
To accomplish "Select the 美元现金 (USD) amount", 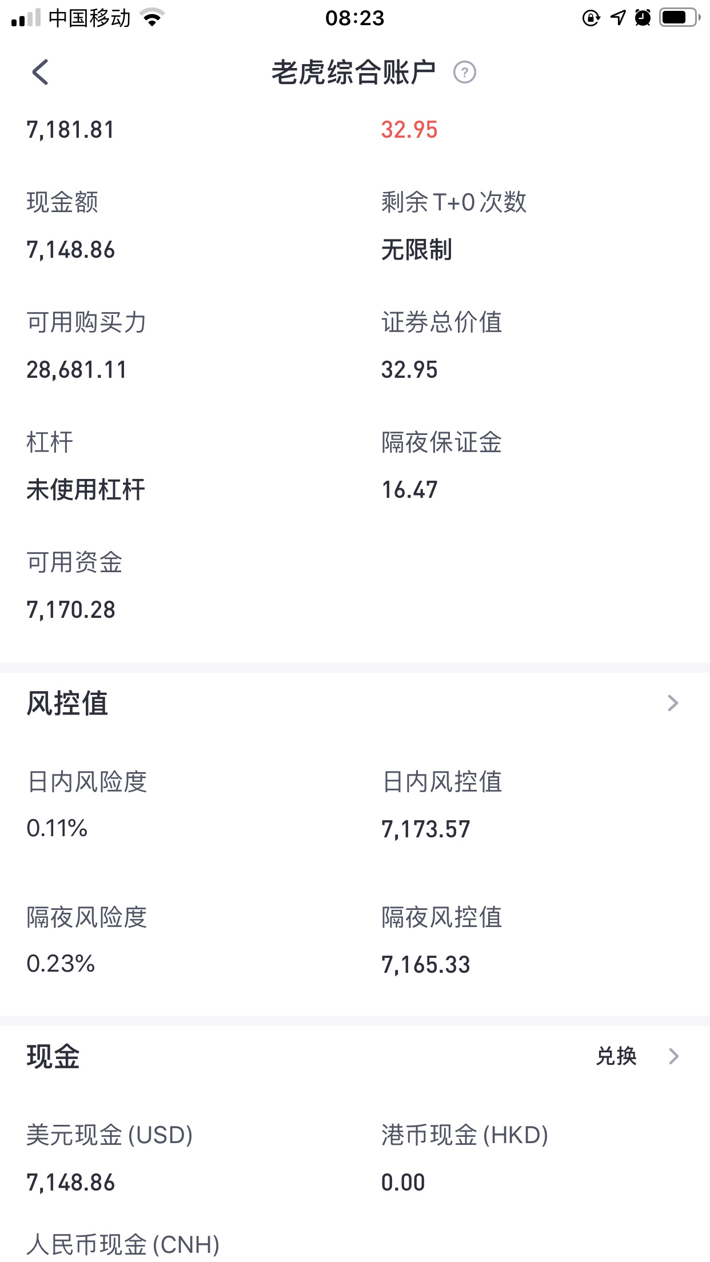I will (x=71, y=1183).
